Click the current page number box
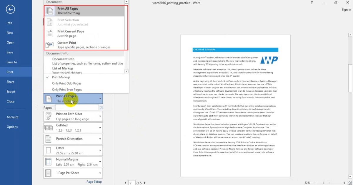The height and width of the screenshot is (185, 353). click(x=131, y=183)
